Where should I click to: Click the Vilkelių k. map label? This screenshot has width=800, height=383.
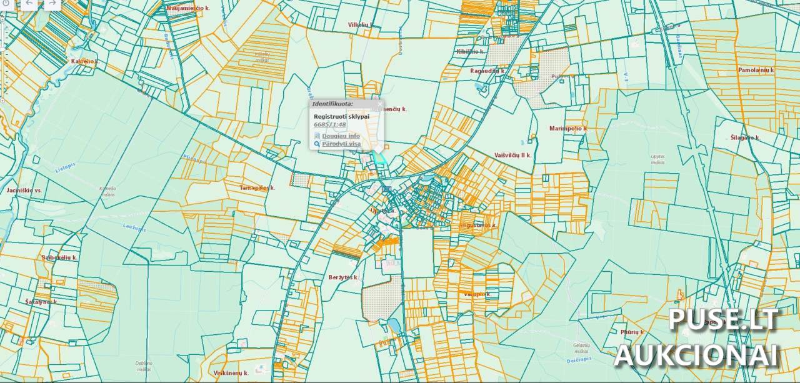pos(361,25)
